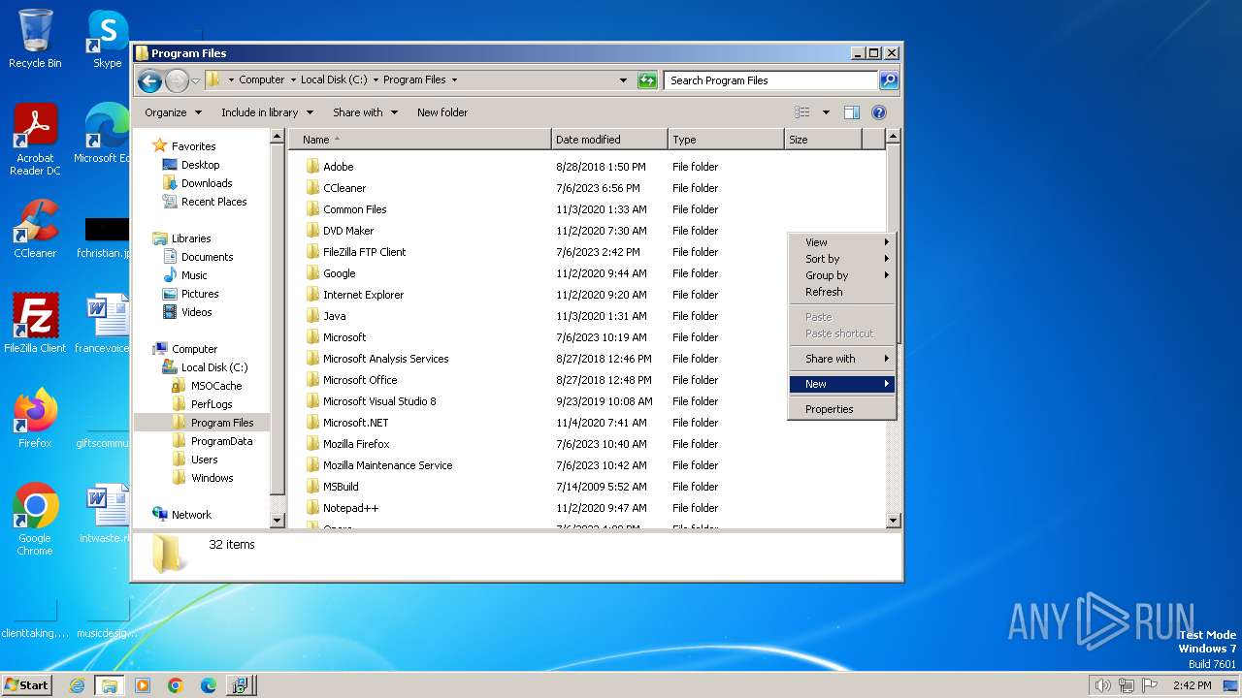Click the Search Program Files box

(x=771, y=80)
